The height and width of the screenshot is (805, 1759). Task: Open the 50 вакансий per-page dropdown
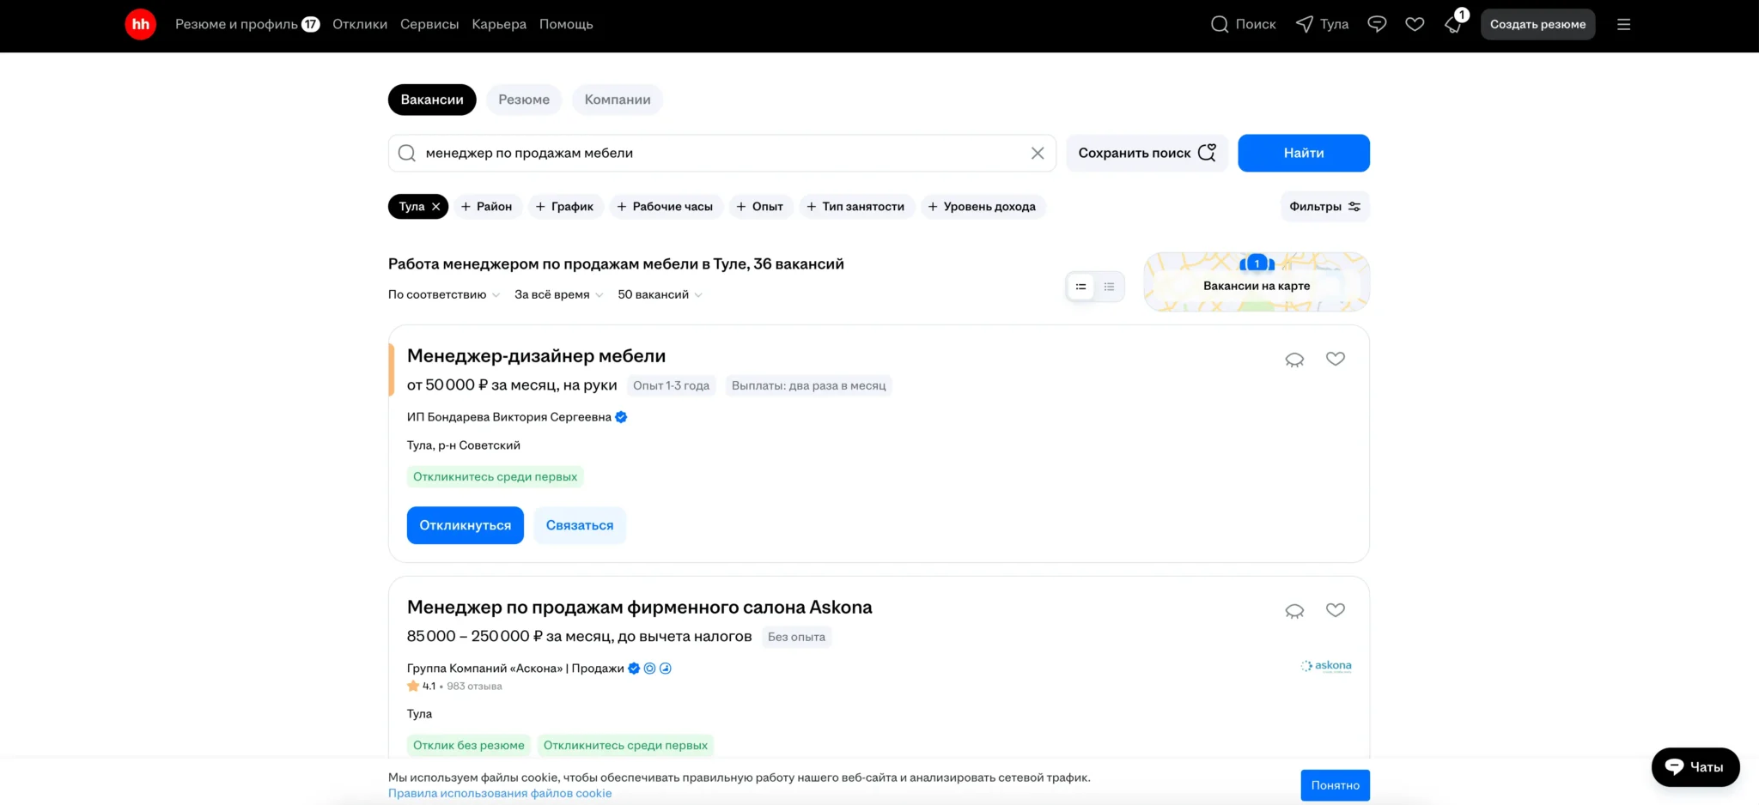pyautogui.click(x=660, y=294)
